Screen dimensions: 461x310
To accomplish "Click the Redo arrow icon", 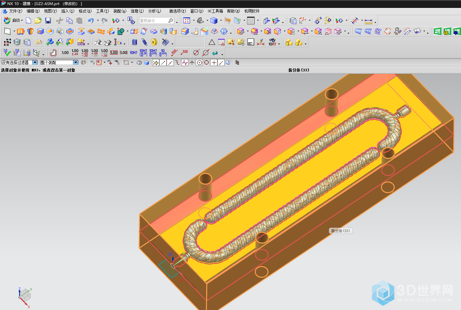I will tap(104, 21).
